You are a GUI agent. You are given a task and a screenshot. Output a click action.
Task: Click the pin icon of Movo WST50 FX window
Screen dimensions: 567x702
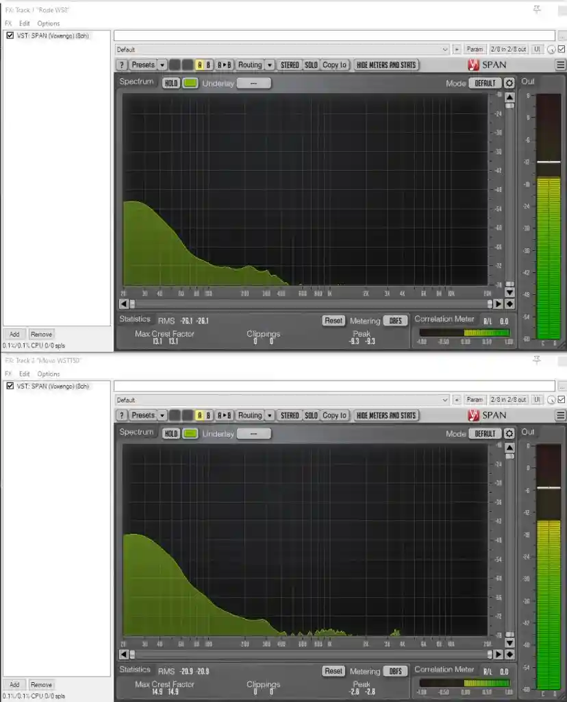(x=537, y=359)
